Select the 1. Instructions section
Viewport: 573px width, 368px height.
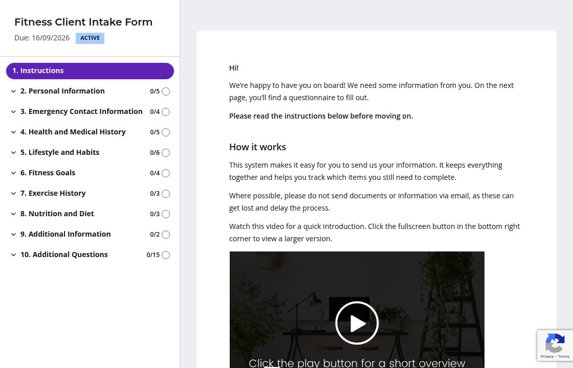[90, 71]
